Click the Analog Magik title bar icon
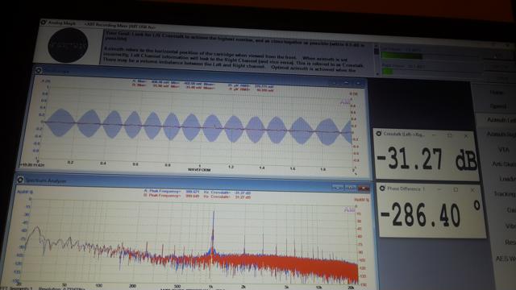The image size is (516, 290). 43,22
